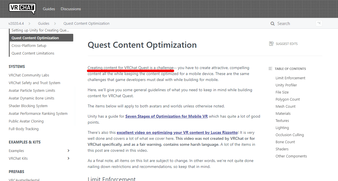Viewport: 338px width, 181px height.
Task: Open Avatar Dynamic Bone Limits page
Action: tap(31, 98)
